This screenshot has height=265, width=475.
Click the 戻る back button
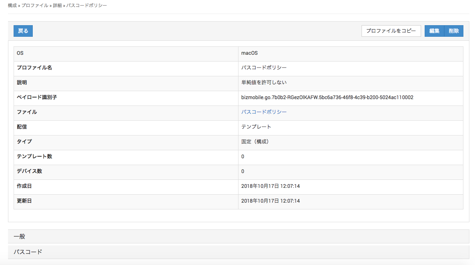pos(23,31)
